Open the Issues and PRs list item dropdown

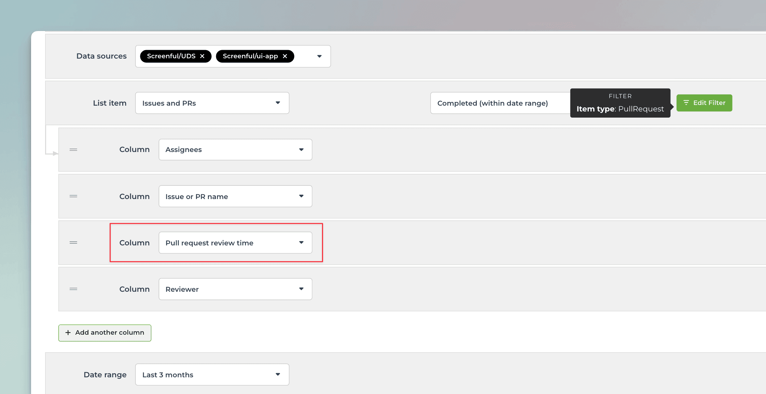pos(212,103)
